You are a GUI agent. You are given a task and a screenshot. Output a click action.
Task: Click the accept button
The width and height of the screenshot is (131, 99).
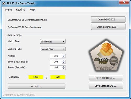click(x=36, y=86)
